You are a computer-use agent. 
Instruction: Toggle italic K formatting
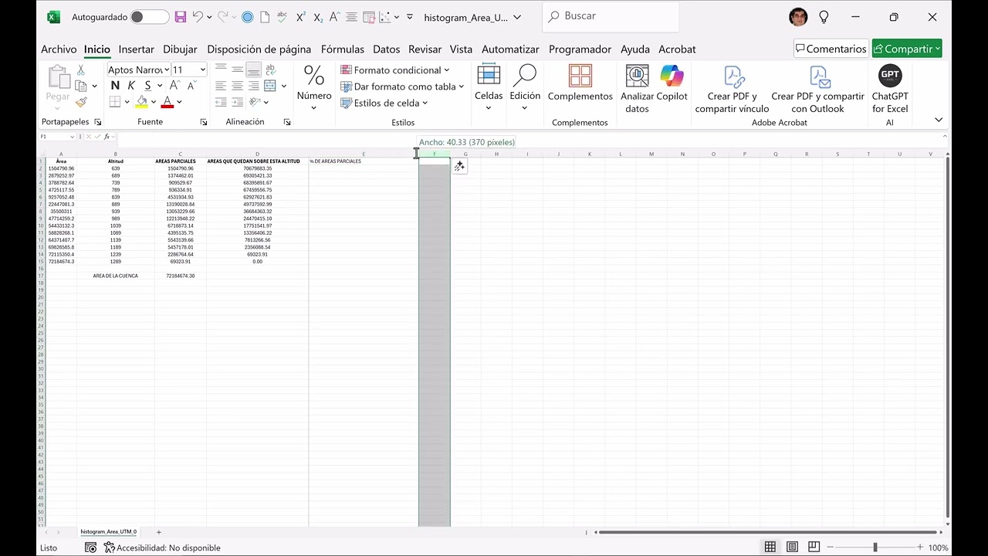[131, 86]
